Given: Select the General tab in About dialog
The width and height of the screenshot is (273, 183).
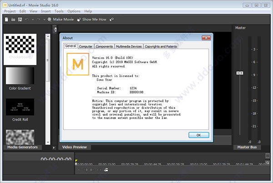Looking at the screenshot, I should click(x=71, y=46).
